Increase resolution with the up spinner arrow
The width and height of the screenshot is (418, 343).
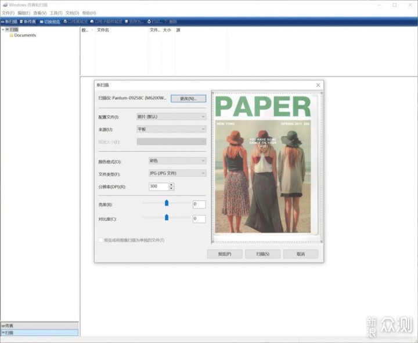click(172, 185)
